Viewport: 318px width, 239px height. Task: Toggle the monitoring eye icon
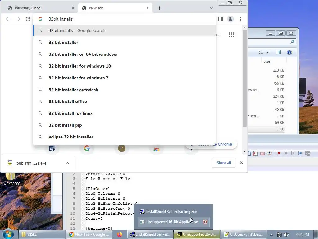[270, 153]
